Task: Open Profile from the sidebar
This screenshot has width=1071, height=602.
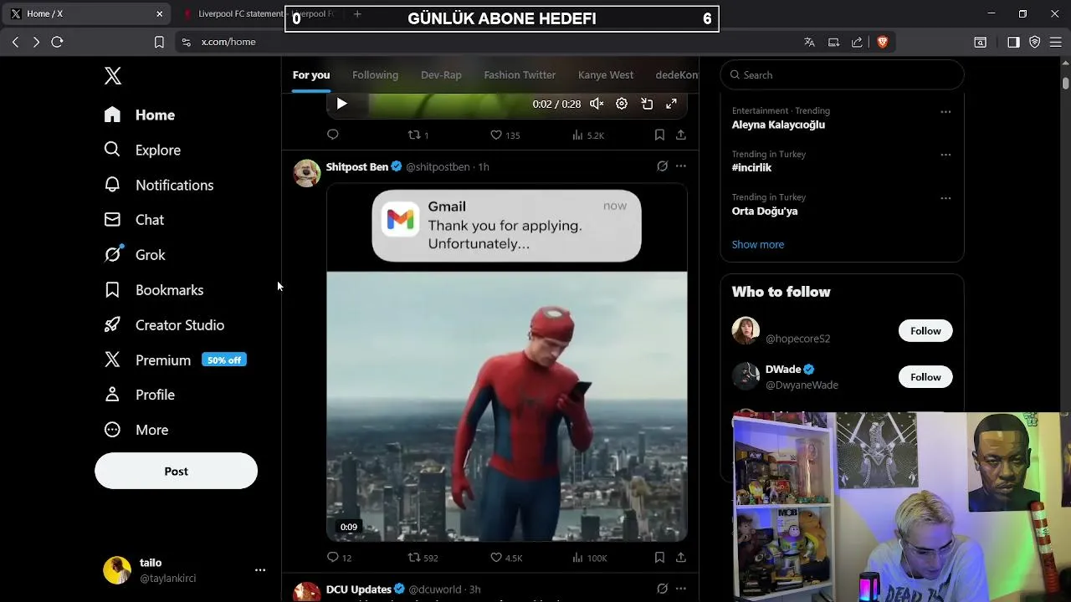Action: click(x=140, y=395)
